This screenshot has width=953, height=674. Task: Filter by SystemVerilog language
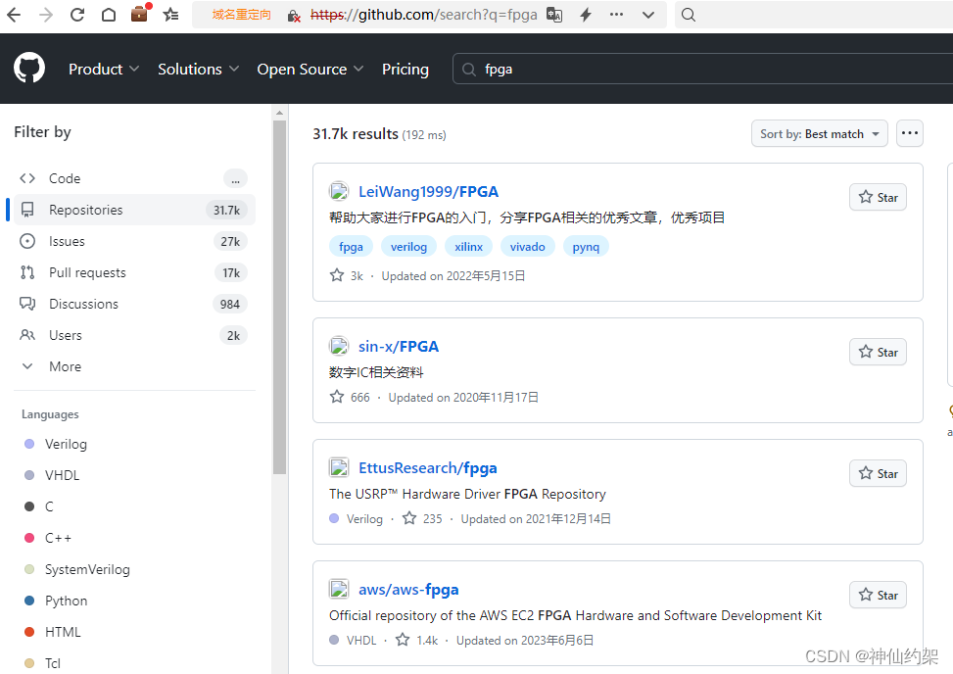(x=87, y=569)
